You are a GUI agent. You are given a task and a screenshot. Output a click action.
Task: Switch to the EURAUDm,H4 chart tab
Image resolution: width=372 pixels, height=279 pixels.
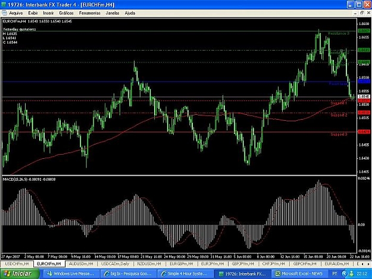coord(336,264)
